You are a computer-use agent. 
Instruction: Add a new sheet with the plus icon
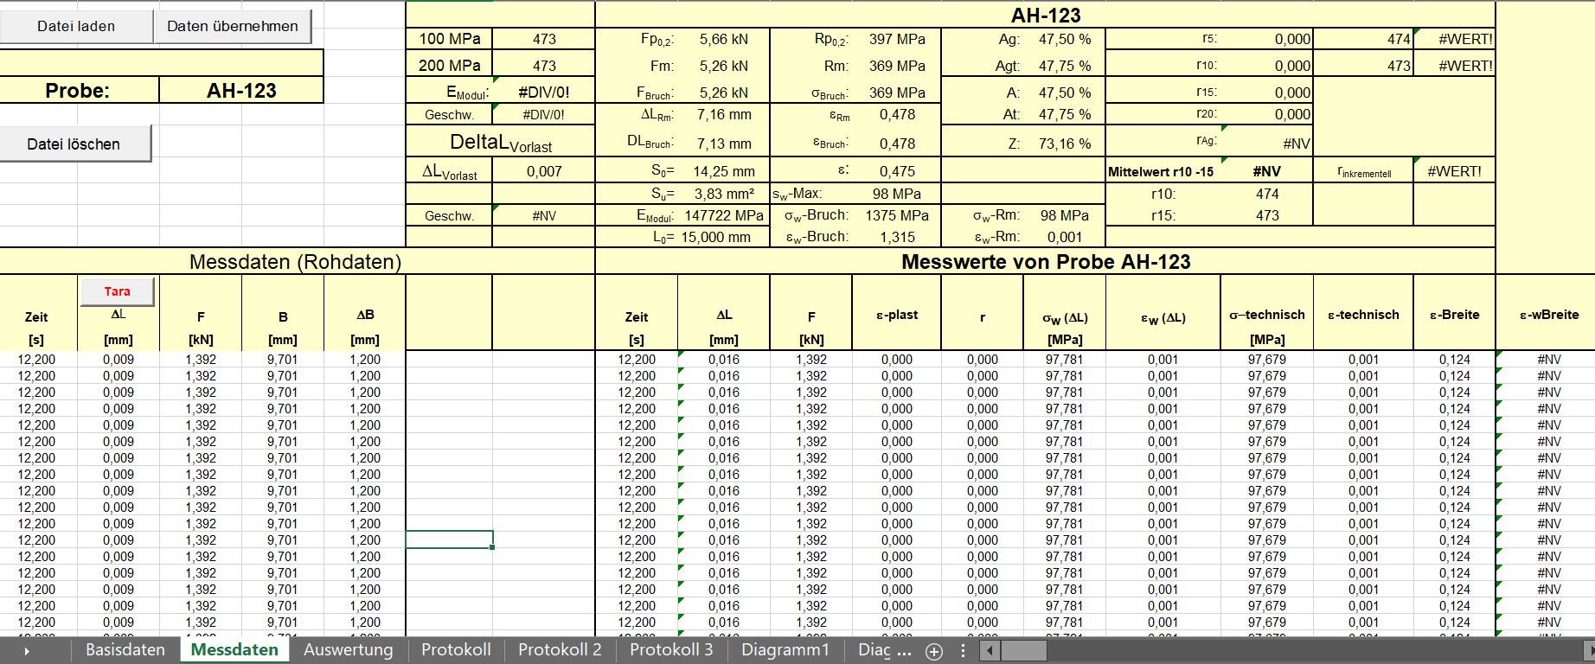[934, 652]
